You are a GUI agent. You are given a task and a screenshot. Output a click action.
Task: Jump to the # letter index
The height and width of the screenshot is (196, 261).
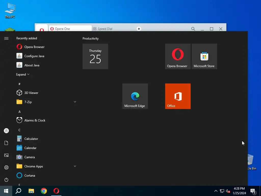(x=19, y=84)
